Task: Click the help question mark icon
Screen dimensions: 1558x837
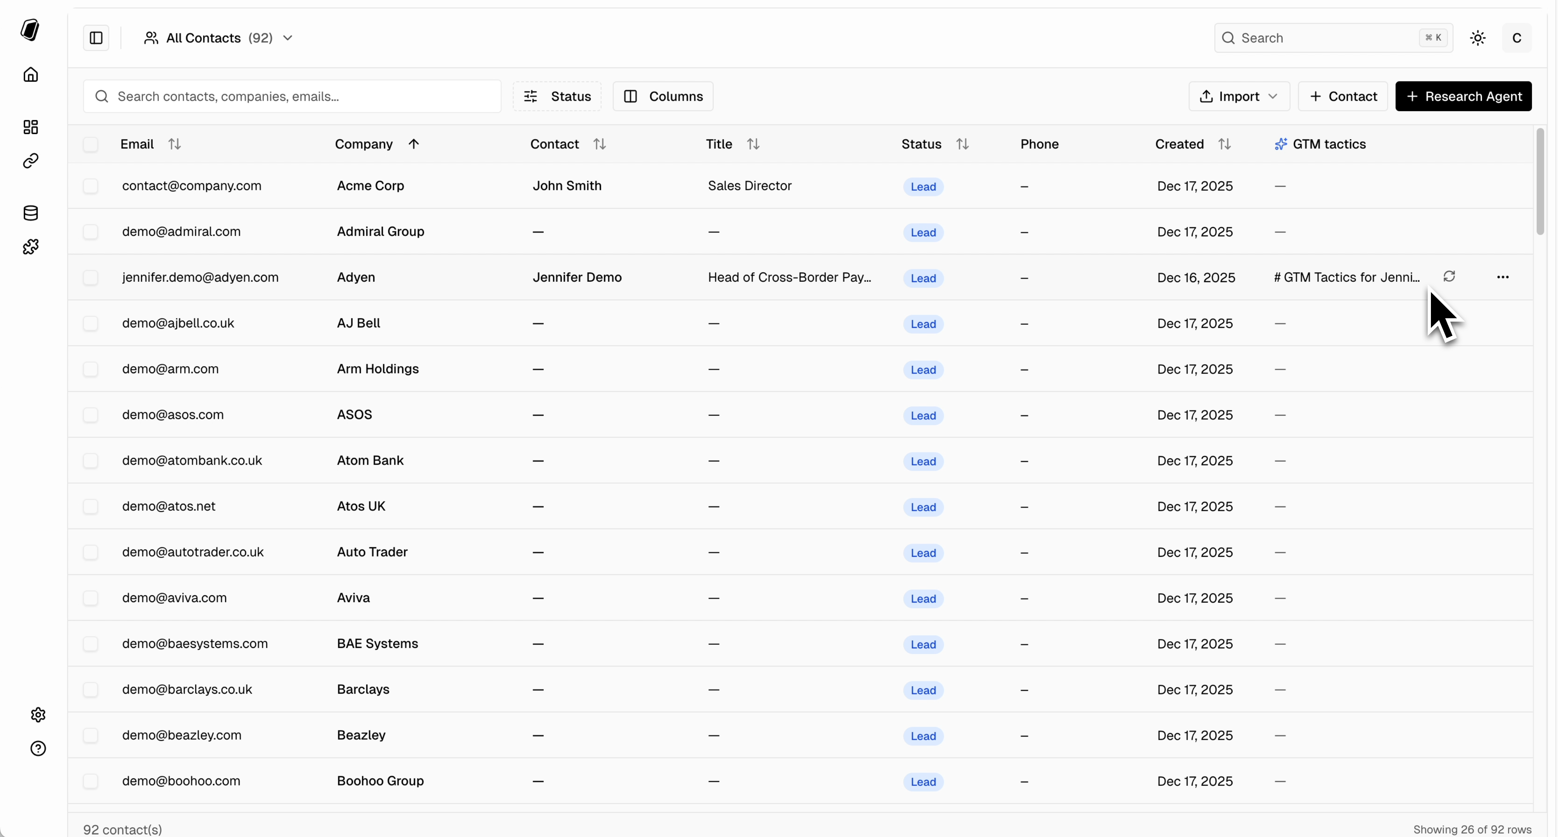Action: pos(38,749)
